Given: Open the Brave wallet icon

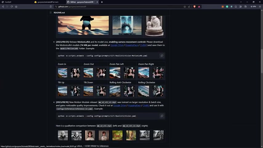Looking at the screenshot, I should 245,6.
